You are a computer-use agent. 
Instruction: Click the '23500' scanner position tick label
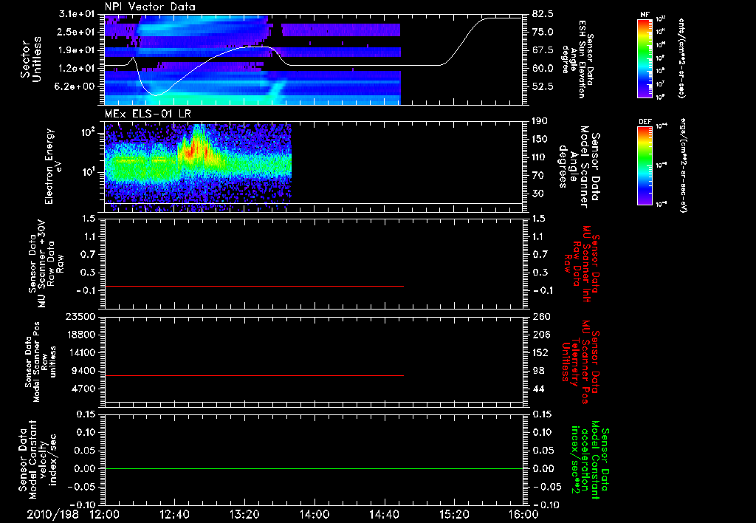pyautogui.click(x=81, y=316)
